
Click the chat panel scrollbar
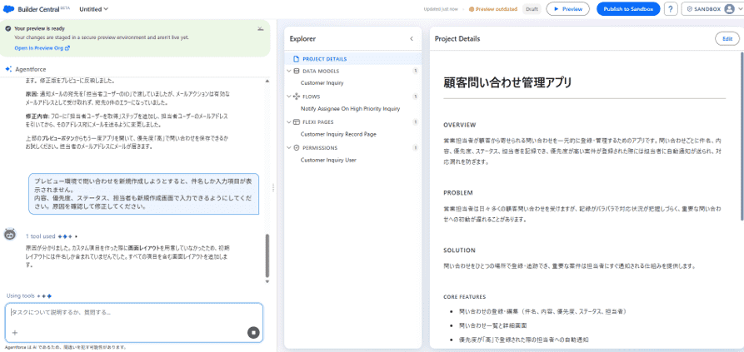(267, 255)
